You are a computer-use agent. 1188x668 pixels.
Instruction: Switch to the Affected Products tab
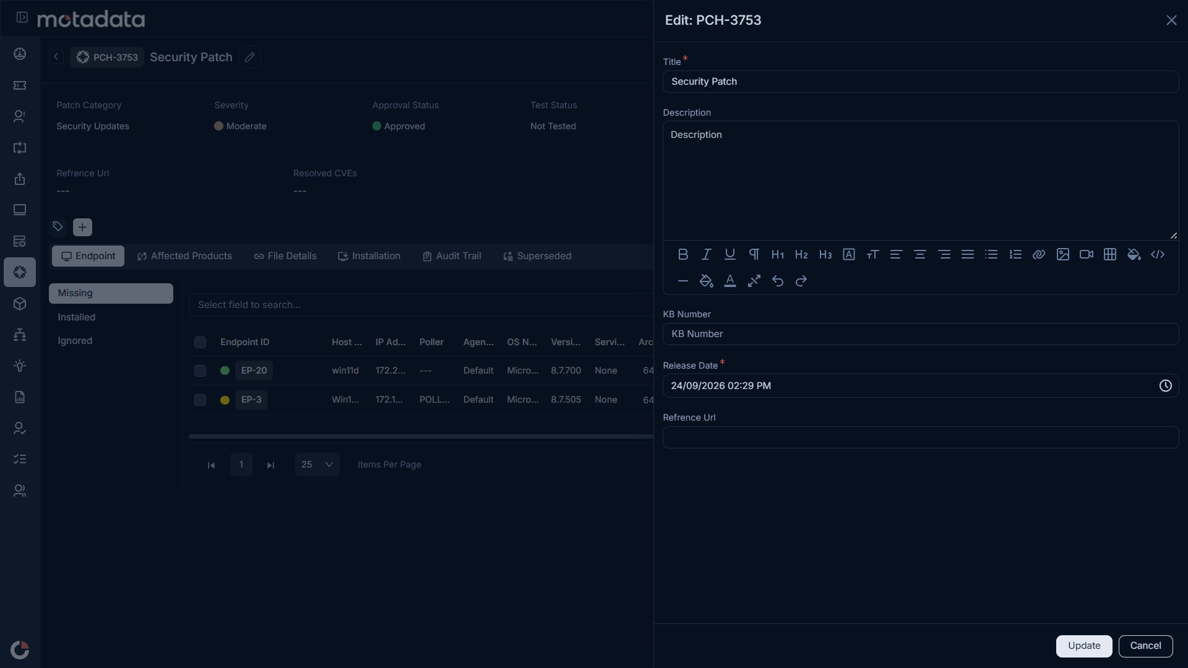[184, 256]
